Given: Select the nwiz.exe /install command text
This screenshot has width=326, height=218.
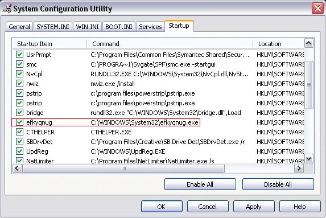Looking at the screenshot, I should (x=113, y=84).
